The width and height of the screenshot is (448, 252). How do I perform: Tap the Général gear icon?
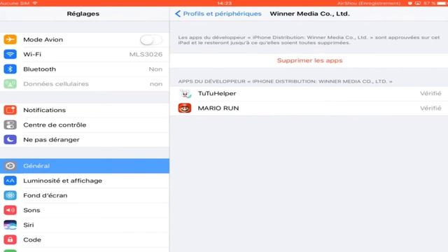pos(10,166)
